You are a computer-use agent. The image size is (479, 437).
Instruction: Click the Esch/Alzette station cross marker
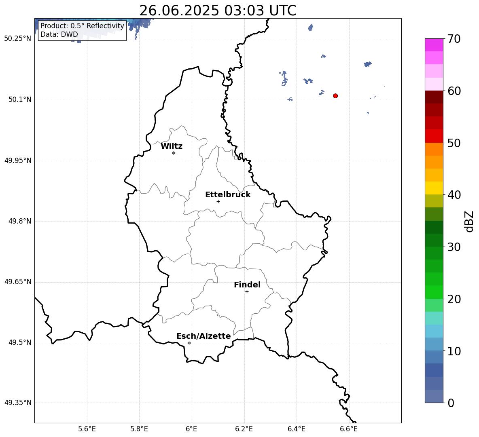click(x=189, y=343)
